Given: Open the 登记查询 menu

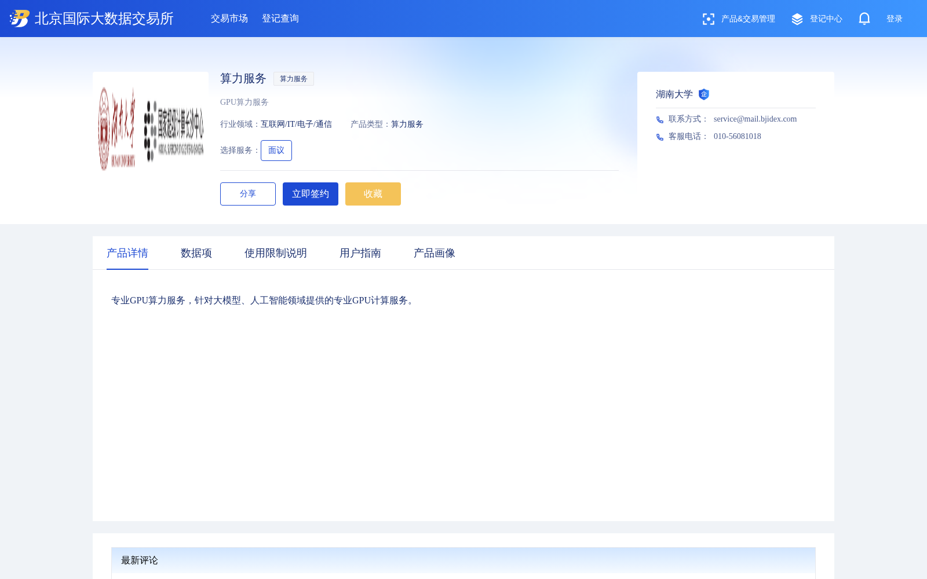Looking at the screenshot, I should [280, 19].
